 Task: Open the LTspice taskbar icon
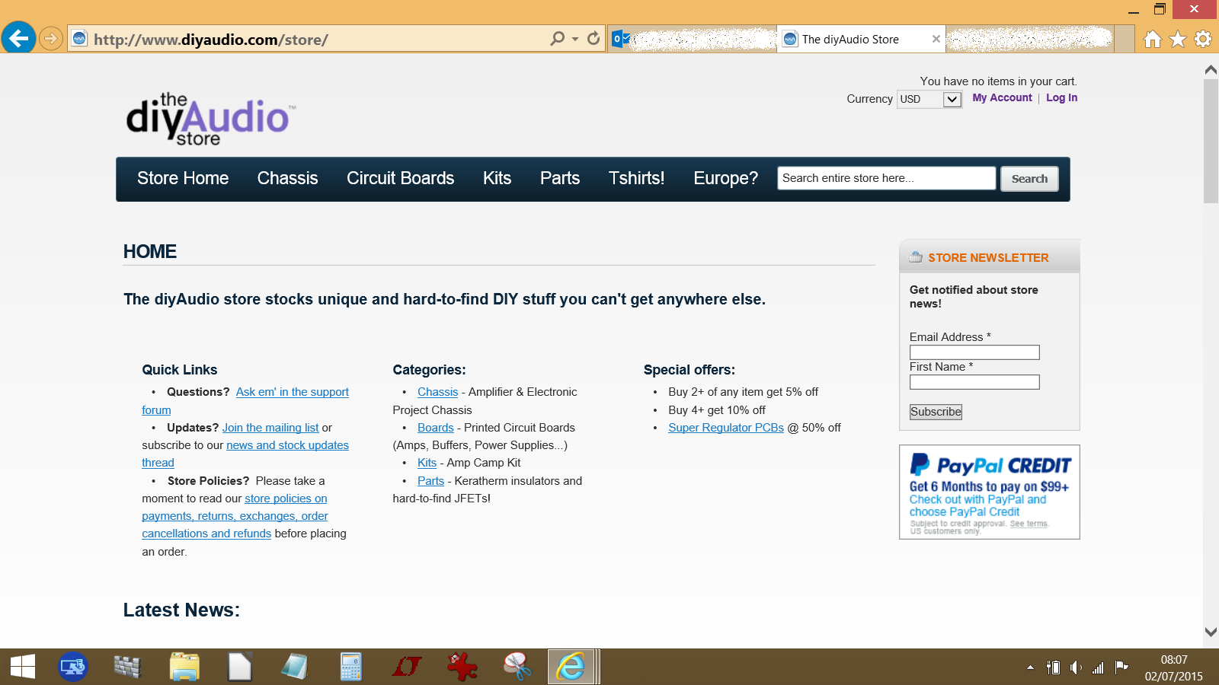[x=406, y=667]
